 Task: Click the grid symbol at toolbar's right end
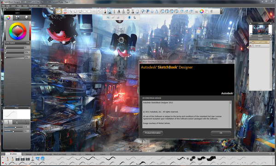coord(211,11)
